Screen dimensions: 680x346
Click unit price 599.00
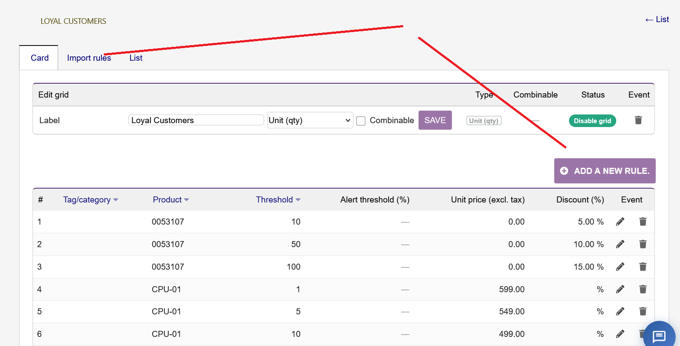(x=512, y=289)
